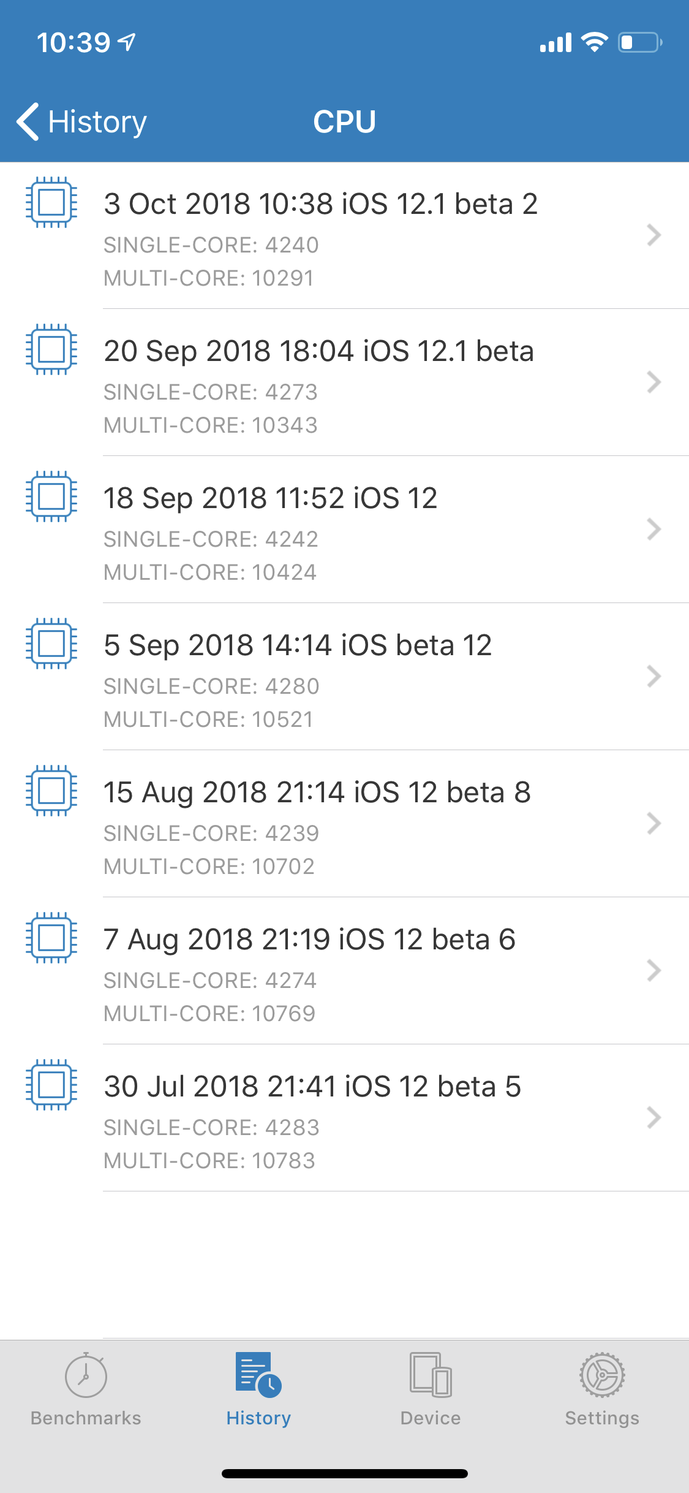Screen dimensions: 689x1493
Task: Go back to History
Action: point(82,121)
